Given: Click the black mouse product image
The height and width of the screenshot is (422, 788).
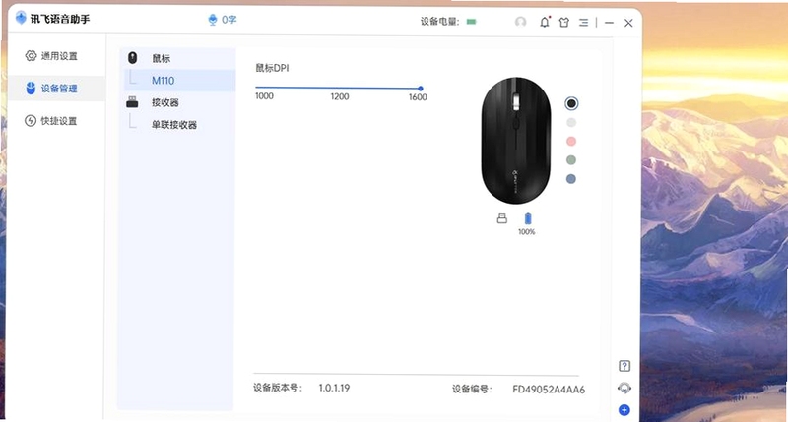Looking at the screenshot, I should (516, 141).
